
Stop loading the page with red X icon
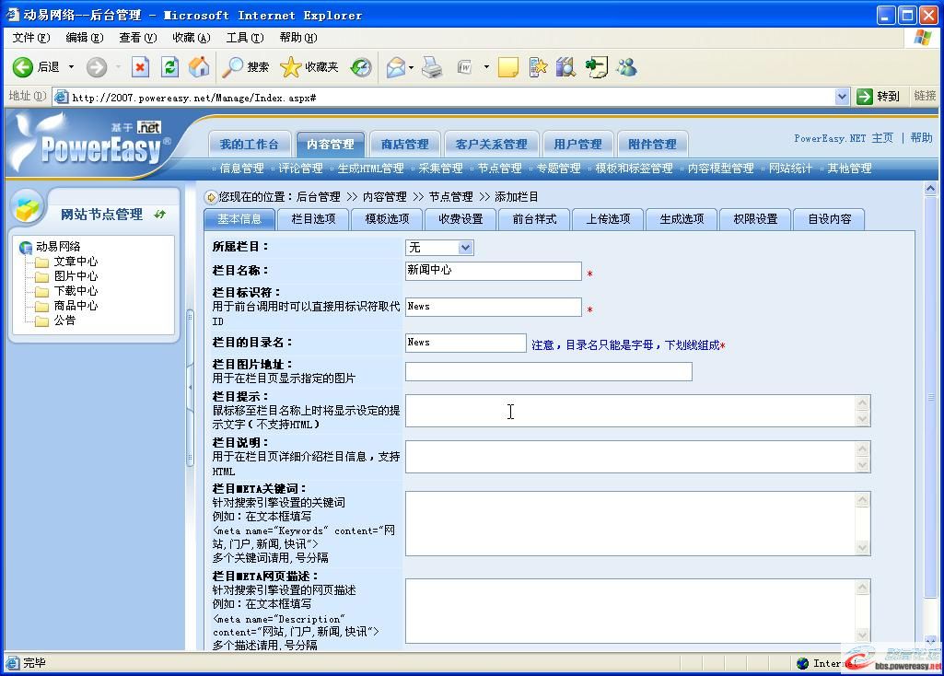point(140,66)
